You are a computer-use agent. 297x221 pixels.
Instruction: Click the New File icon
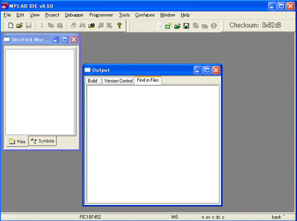tap(11, 25)
